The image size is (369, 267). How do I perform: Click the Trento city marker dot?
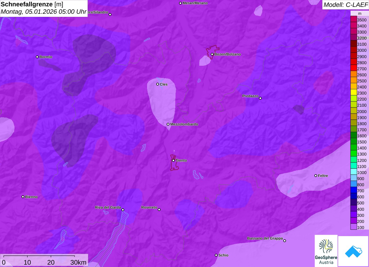pos(173,160)
